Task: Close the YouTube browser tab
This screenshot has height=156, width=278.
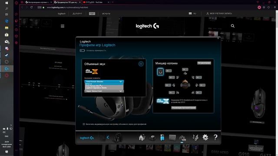Action: [109, 2]
